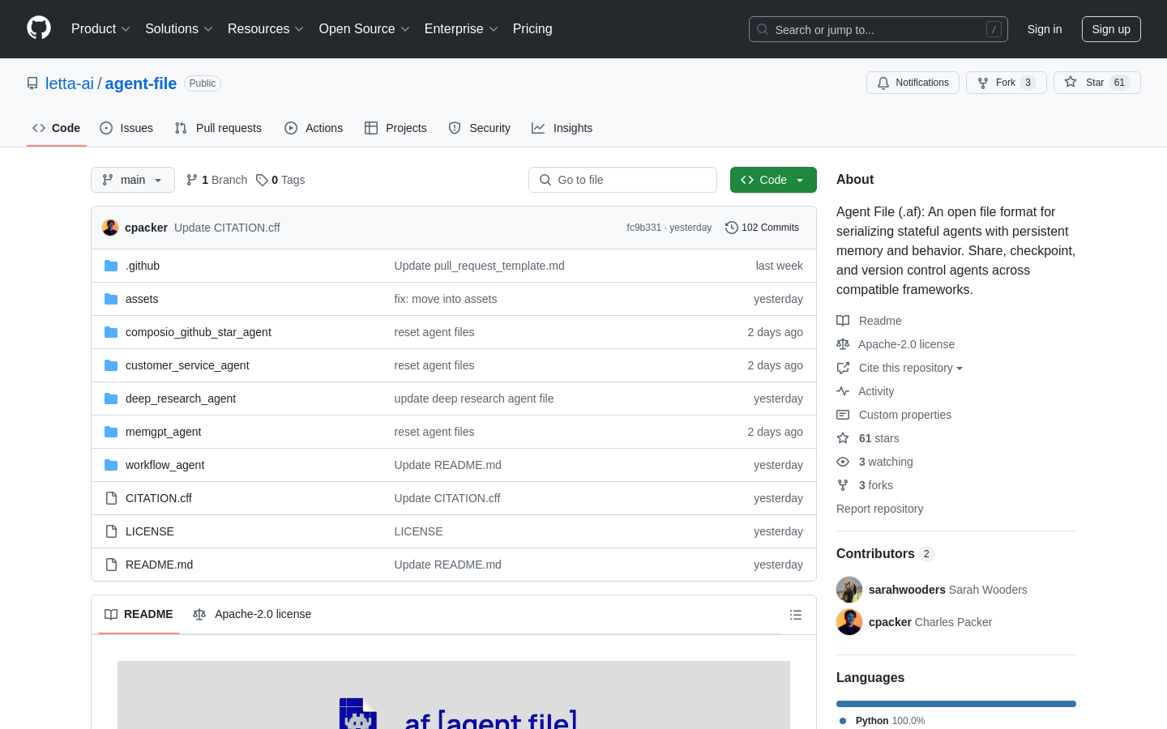
Task: Open the Update CITATION.cff commit message
Action: click(x=227, y=228)
